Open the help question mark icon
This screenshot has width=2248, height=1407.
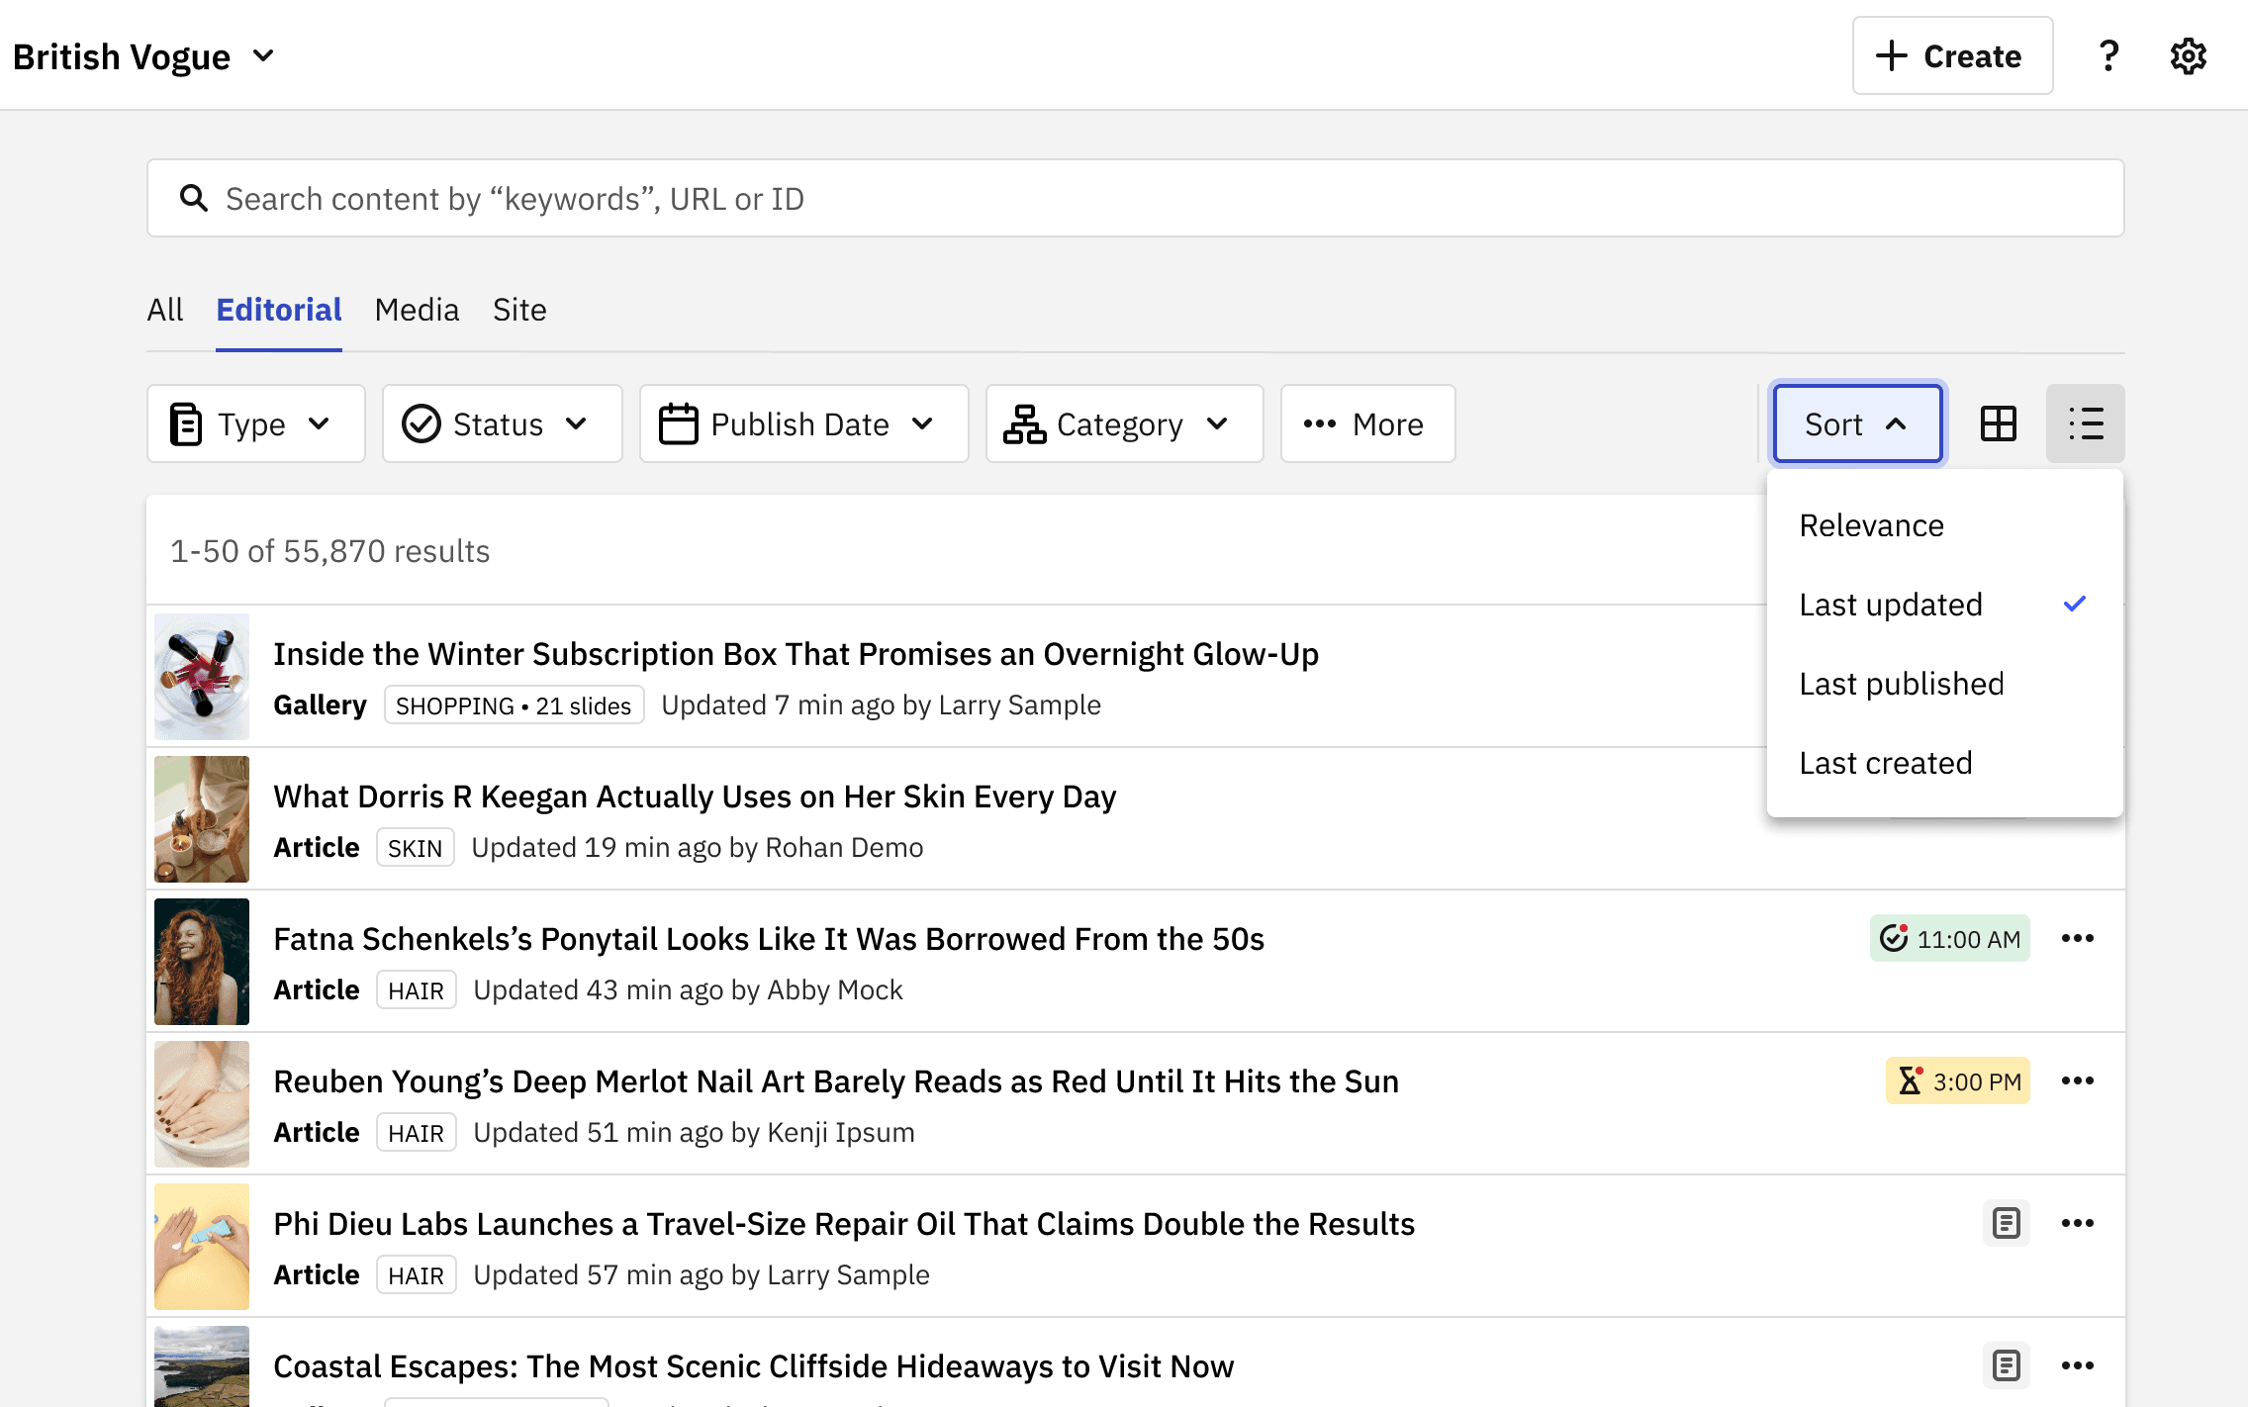(2108, 56)
